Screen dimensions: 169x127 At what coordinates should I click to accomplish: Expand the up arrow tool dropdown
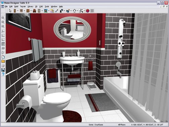(77, 11)
